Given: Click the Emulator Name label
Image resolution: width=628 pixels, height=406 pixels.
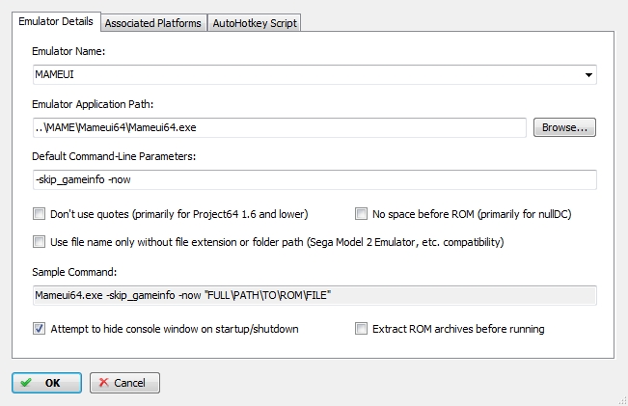Looking at the screenshot, I should point(68,51).
